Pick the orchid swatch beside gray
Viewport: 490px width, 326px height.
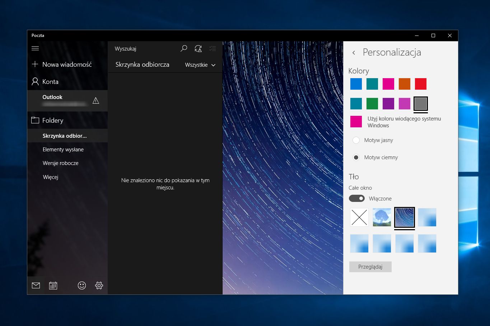point(405,104)
